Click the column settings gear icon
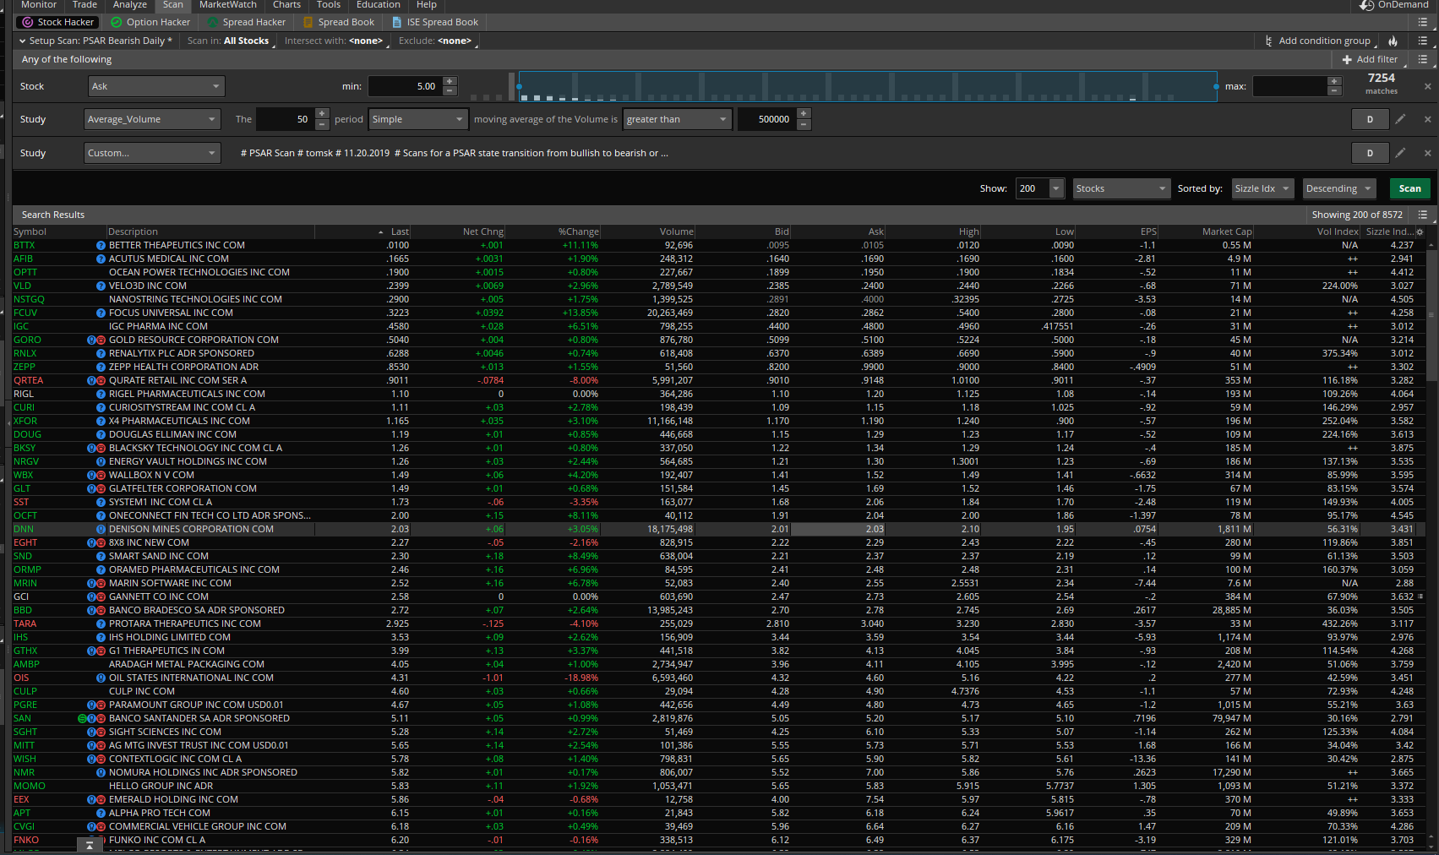This screenshot has width=1439, height=855. coord(1420,231)
